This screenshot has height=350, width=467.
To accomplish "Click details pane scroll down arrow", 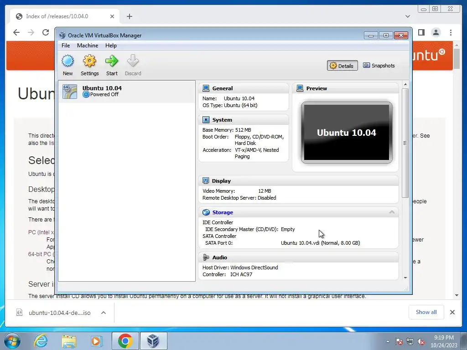I will coord(405,278).
